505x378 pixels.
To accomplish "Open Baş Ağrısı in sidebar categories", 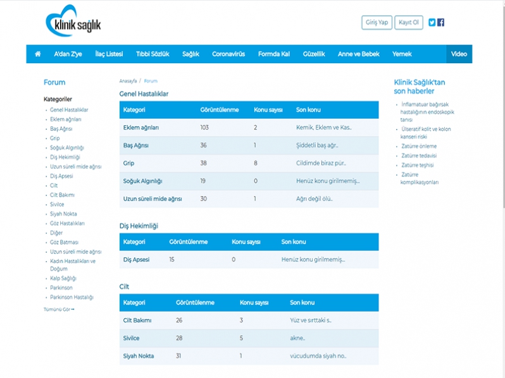I will [x=61, y=129].
